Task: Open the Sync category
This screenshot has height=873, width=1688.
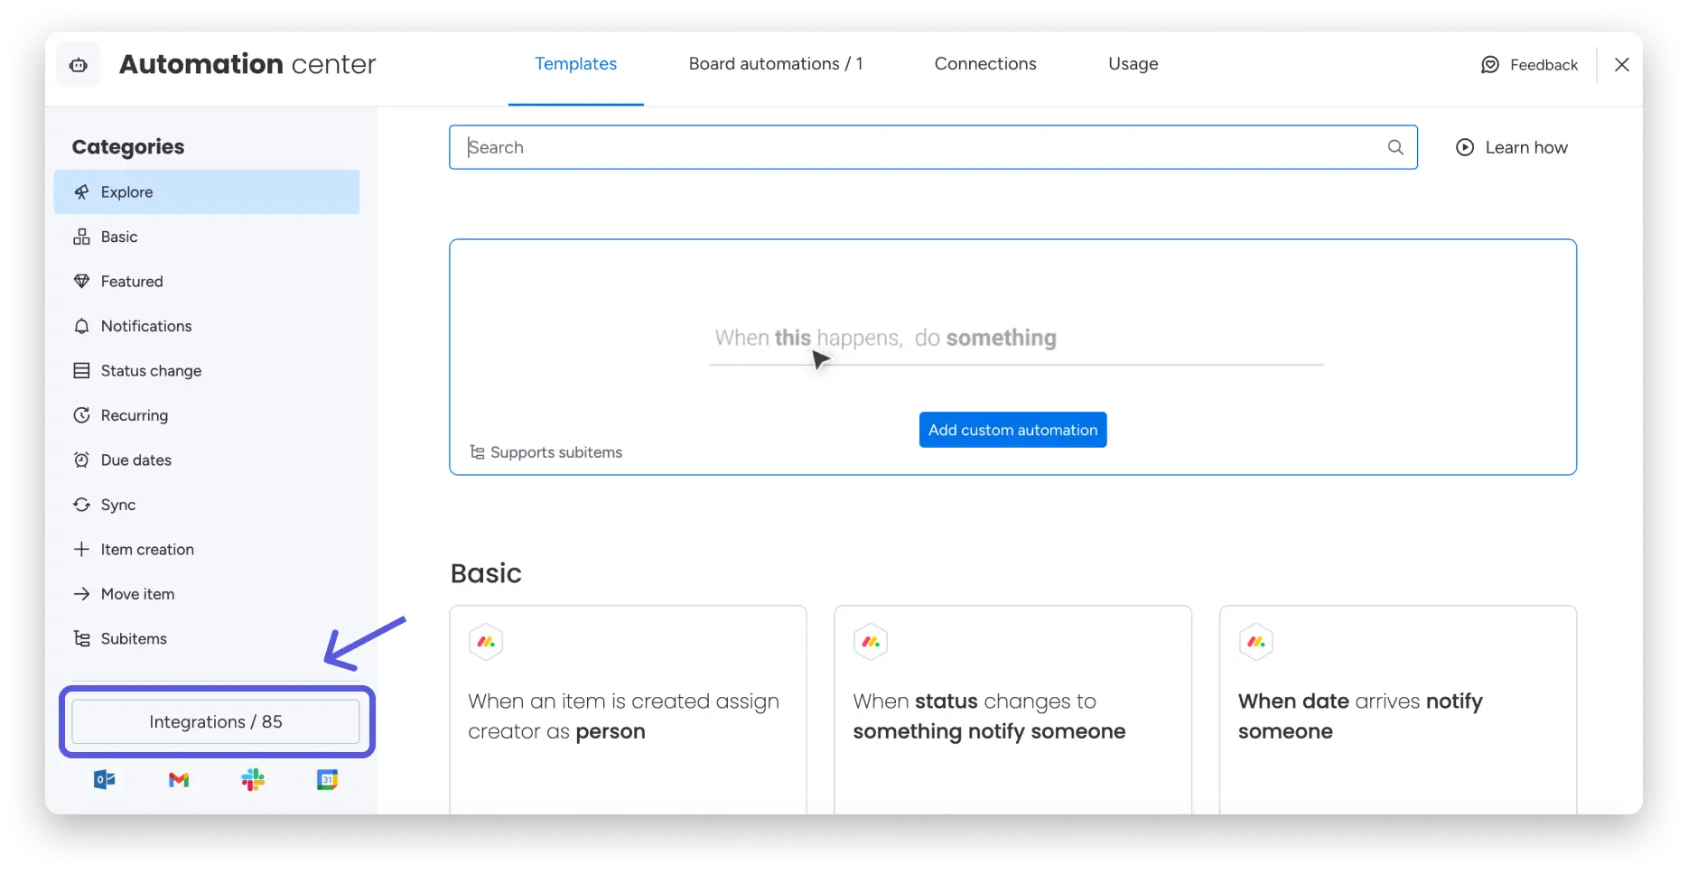Action: pyautogui.click(x=207, y=505)
